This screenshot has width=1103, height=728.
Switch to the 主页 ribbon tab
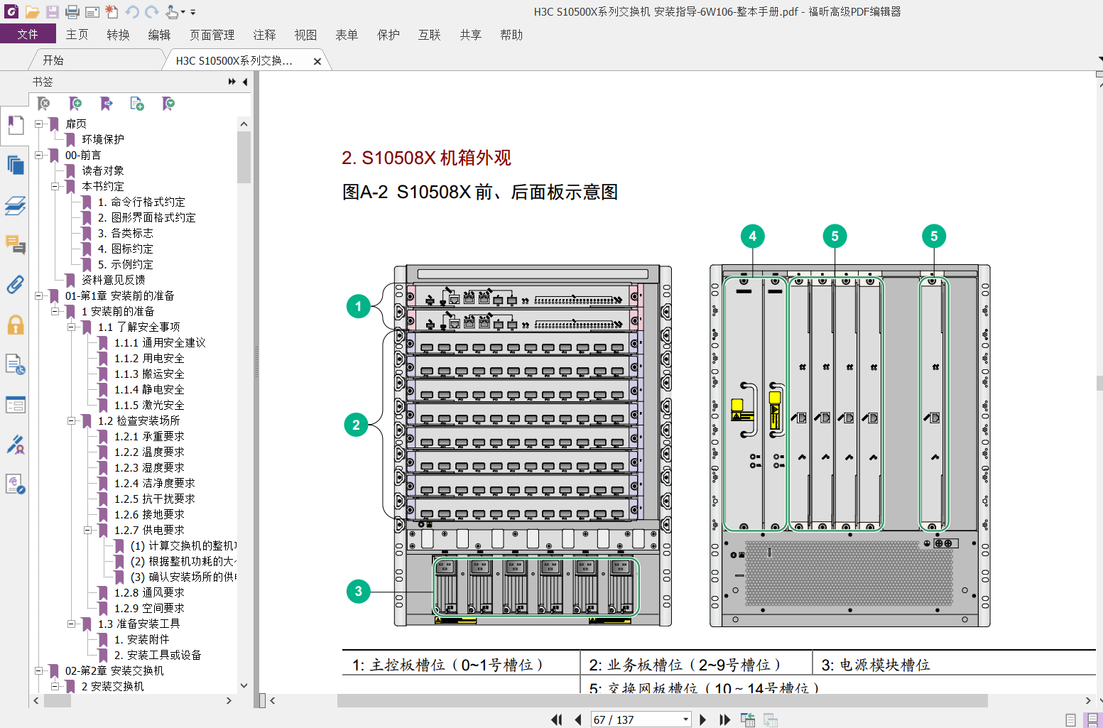(77, 34)
